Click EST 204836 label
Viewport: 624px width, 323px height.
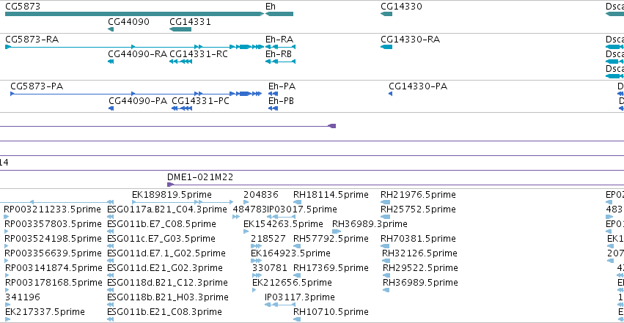click(x=260, y=195)
